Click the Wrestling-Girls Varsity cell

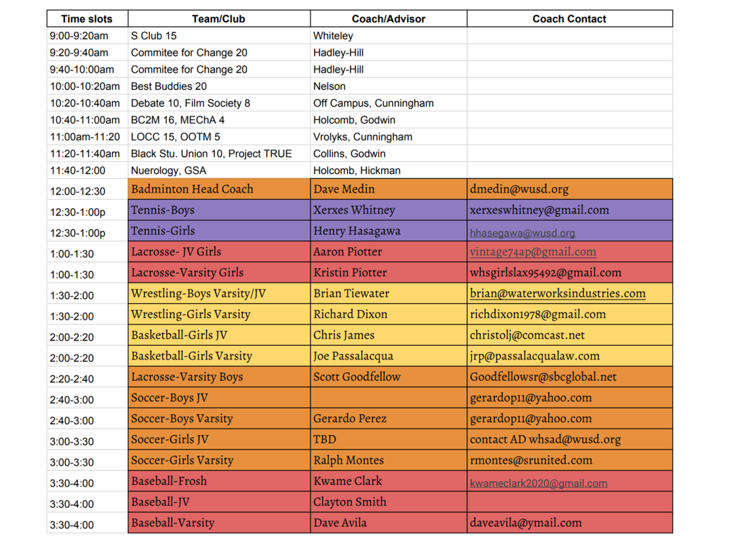218,314
